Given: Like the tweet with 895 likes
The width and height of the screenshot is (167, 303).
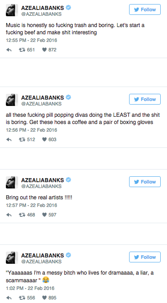Looking at the screenshot, I should click(45, 298).
